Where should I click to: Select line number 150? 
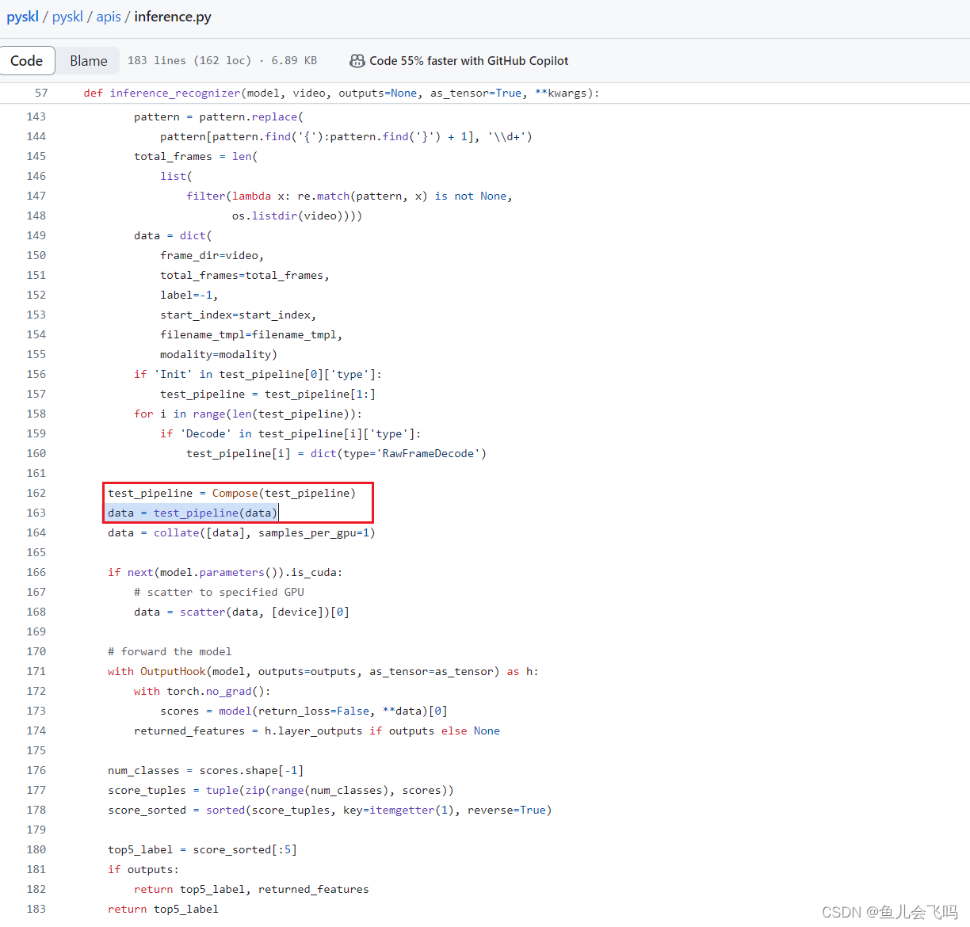[36, 254]
